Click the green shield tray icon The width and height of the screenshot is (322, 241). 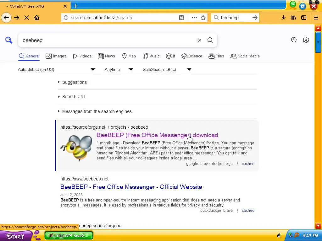291,235
